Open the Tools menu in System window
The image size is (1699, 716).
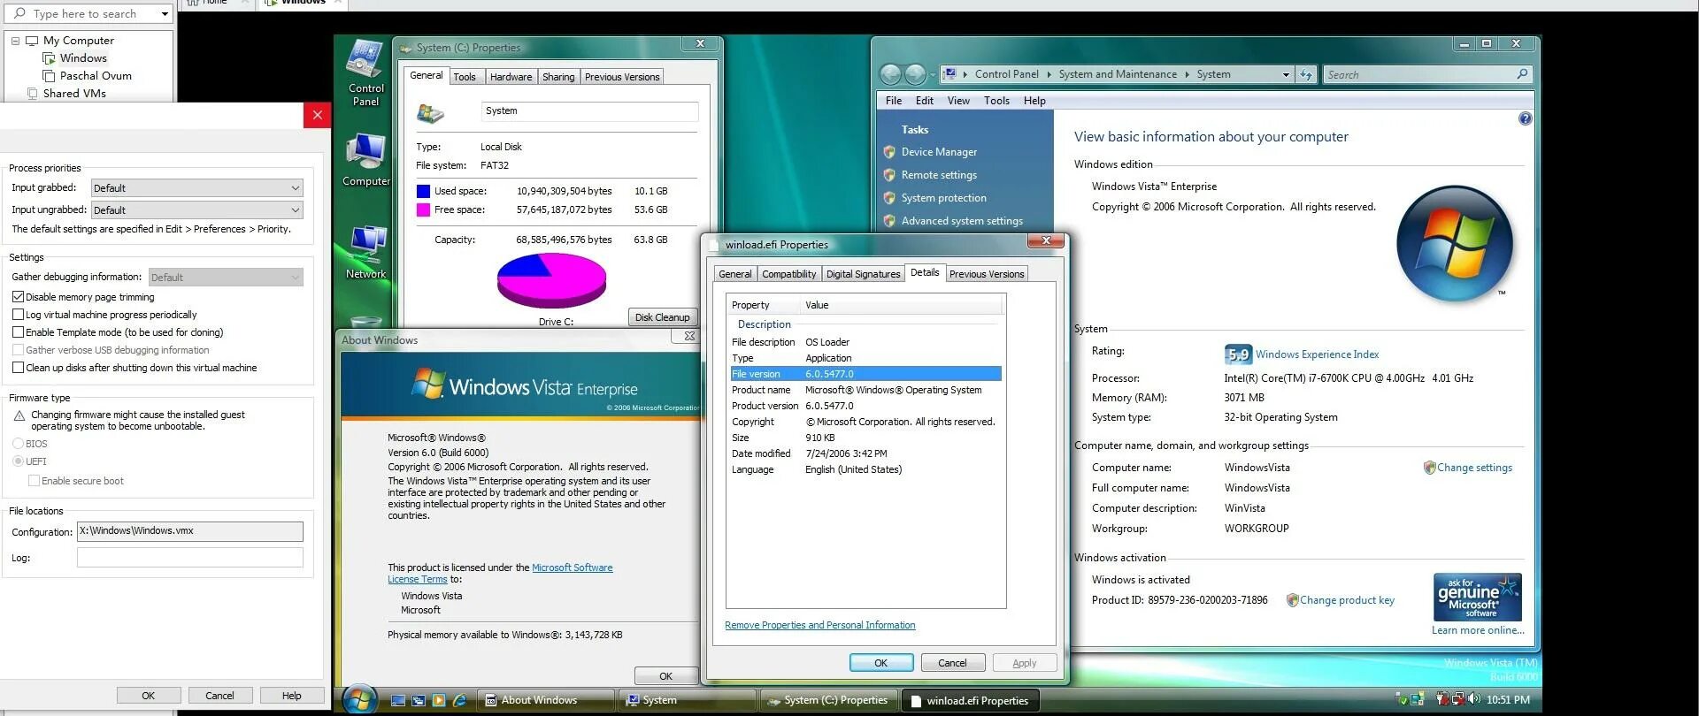996,101
